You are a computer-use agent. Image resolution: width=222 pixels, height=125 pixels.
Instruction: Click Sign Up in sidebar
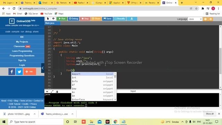point(22,60)
